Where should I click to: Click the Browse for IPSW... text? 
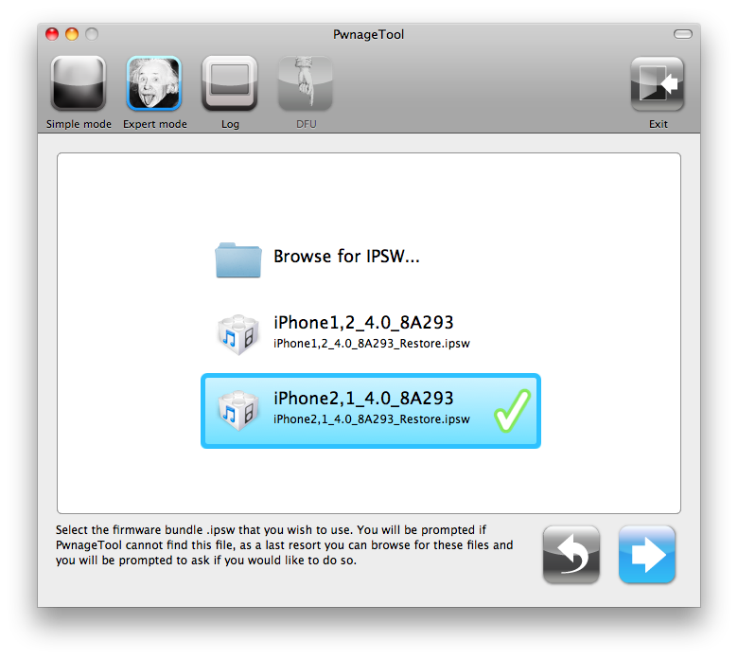346,257
